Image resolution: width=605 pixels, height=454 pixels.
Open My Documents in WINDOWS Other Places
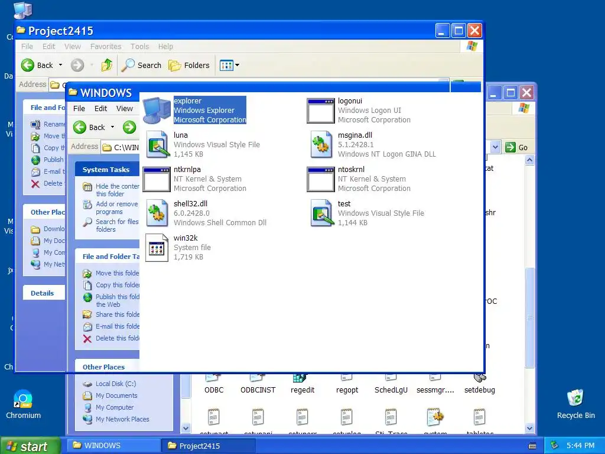(x=116, y=395)
